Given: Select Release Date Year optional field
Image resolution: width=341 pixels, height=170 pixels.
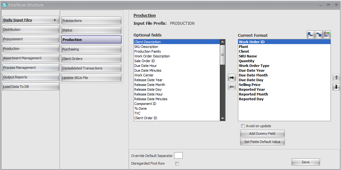Looking at the screenshot, I should 177,80.
